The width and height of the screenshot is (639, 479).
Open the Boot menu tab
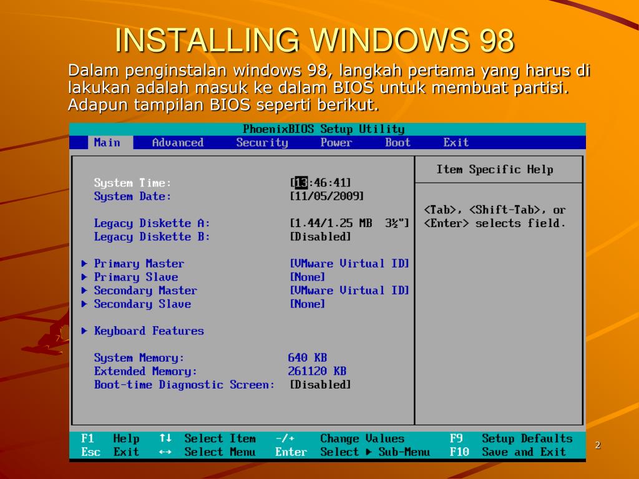coord(398,143)
